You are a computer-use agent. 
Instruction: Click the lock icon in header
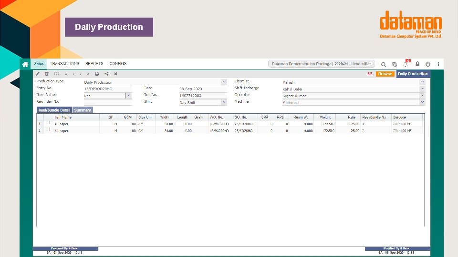click(417, 64)
